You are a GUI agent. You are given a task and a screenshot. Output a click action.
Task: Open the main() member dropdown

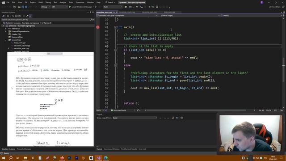tap(251, 16)
